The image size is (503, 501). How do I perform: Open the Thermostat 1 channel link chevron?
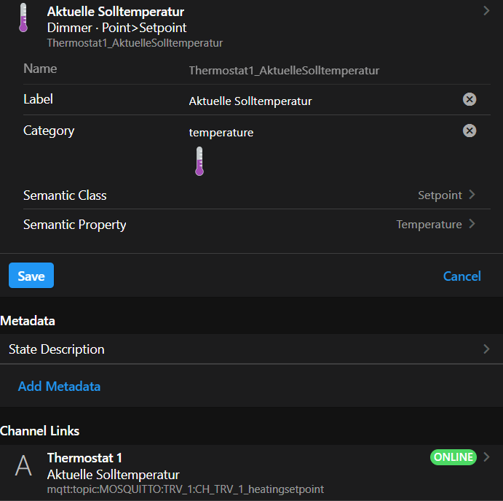(x=486, y=457)
